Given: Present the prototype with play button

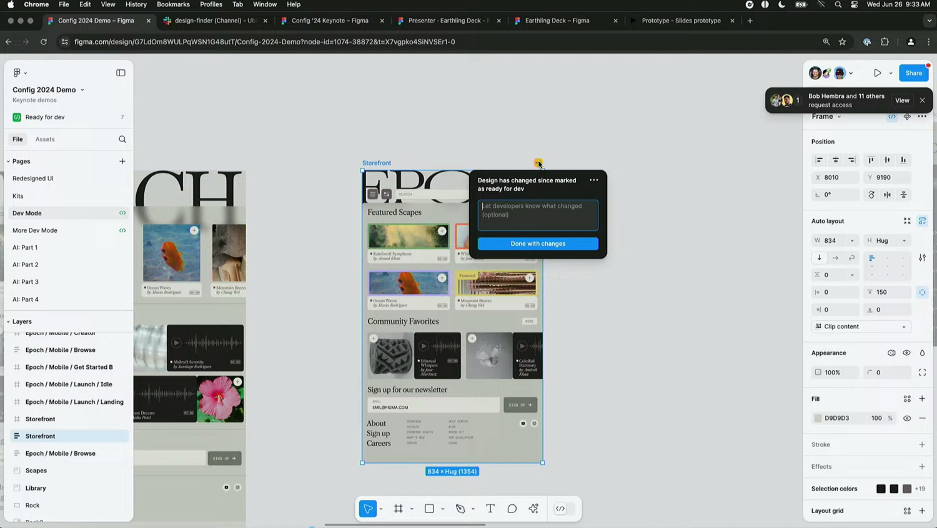Looking at the screenshot, I should pos(878,73).
